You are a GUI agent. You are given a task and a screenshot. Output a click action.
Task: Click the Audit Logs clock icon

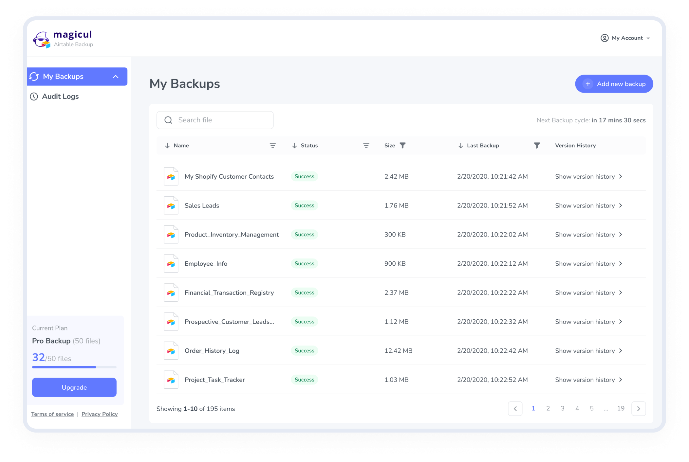tap(34, 97)
